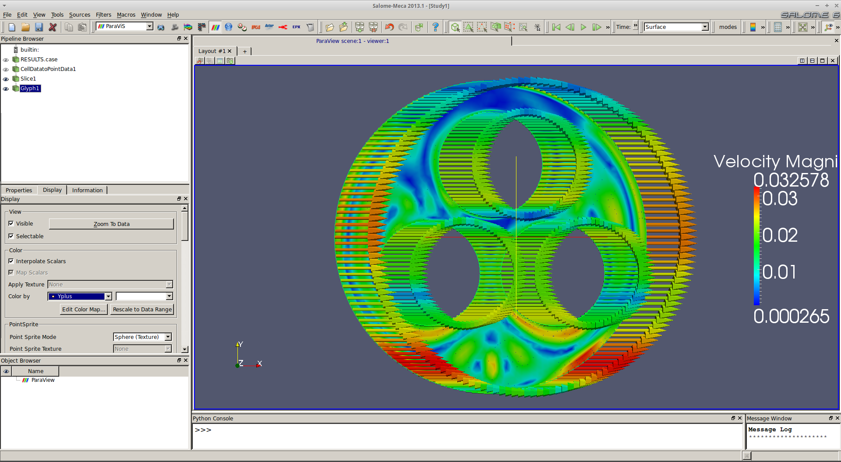The height and width of the screenshot is (462, 841).
Task: Select RESULTS.case in Pipeline Browser
Action: pyautogui.click(x=39, y=60)
